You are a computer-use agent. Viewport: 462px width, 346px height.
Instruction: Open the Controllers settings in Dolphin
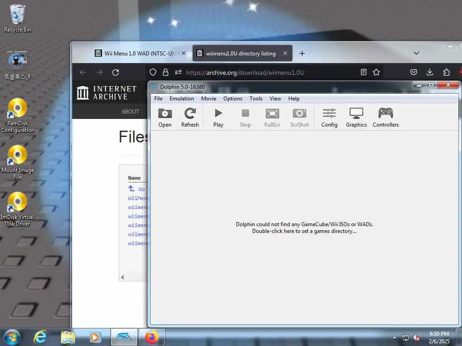tap(386, 118)
